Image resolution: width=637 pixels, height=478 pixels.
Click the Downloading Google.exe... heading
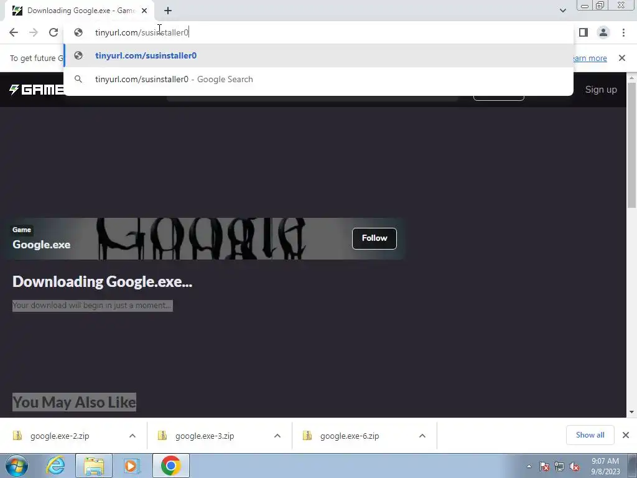(x=103, y=282)
